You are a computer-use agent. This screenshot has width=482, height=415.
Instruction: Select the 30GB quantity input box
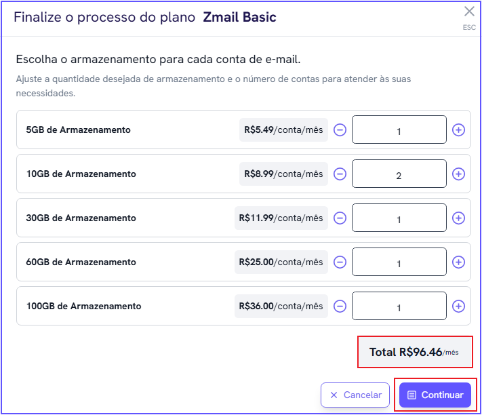click(x=399, y=218)
